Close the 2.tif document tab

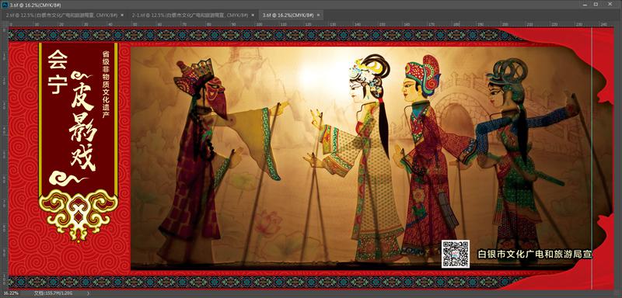pyautogui.click(x=122, y=15)
